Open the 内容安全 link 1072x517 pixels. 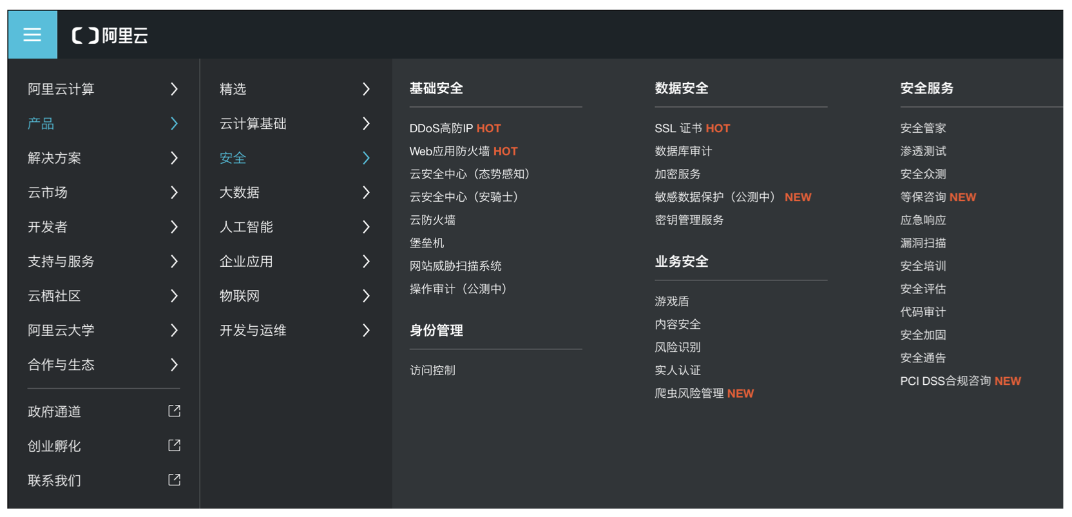677,324
